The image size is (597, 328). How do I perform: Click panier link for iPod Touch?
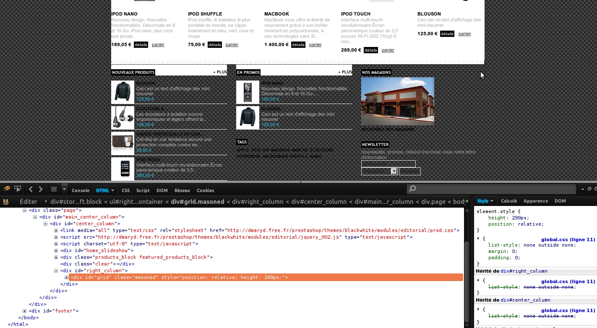point(388,50)
